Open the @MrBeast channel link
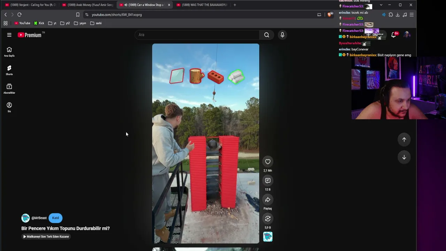The width and height of the screenshot is (446, 251). tap(39, 218)
